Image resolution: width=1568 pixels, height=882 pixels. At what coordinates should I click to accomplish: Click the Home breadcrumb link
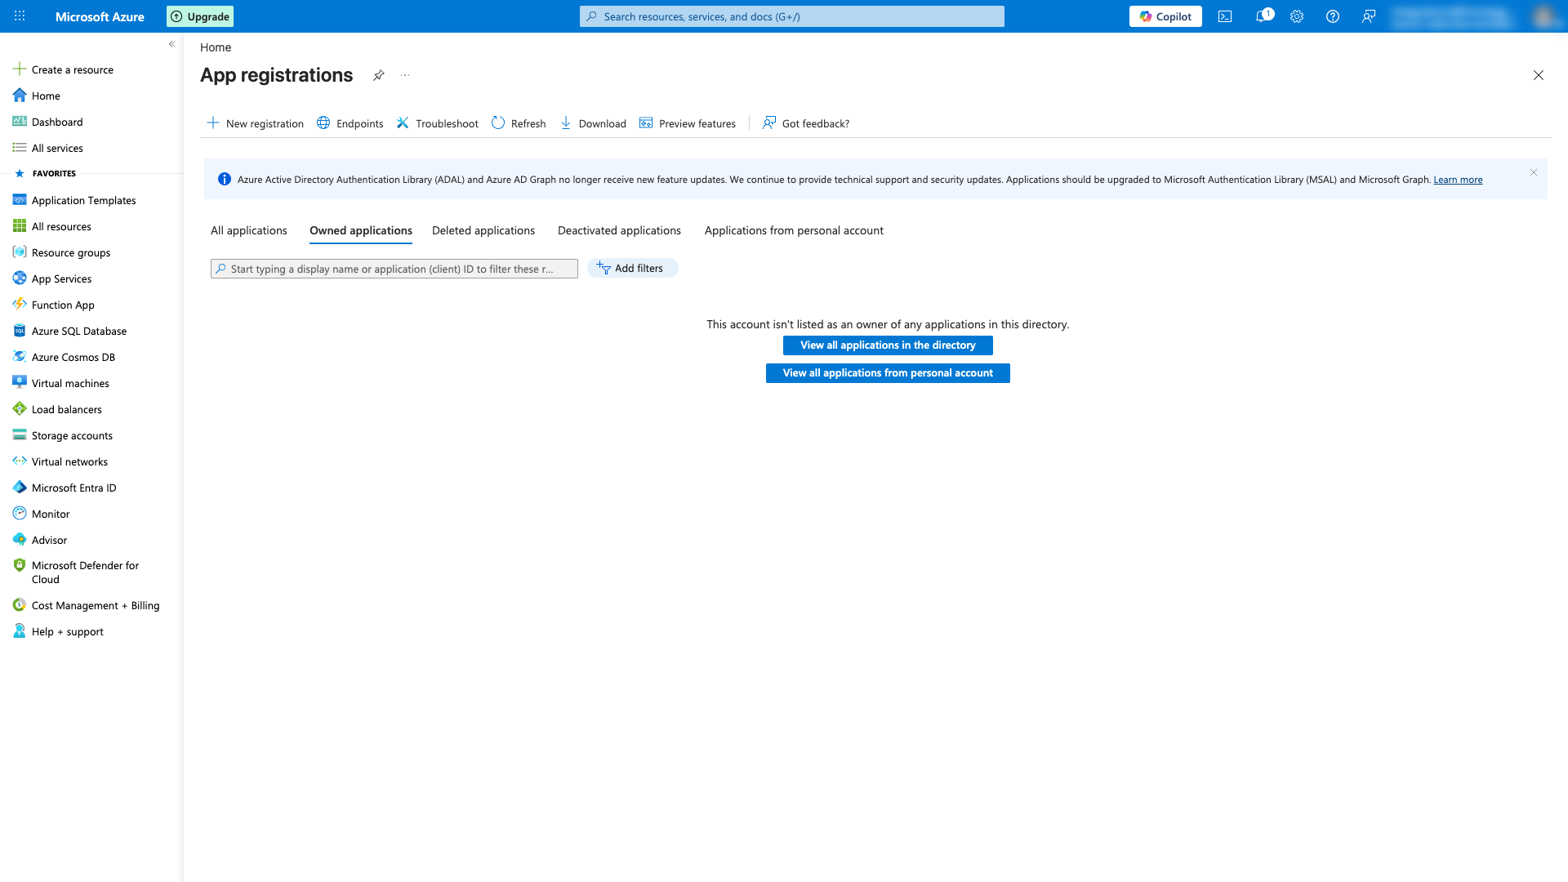(x=216, y=47)
